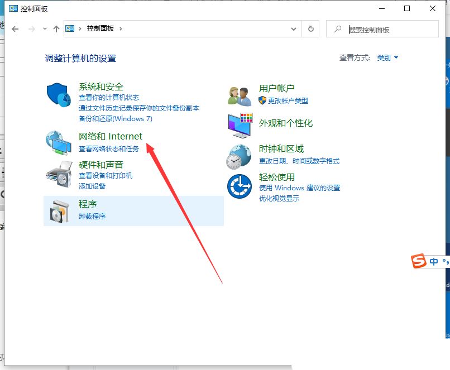Open 系统和安全 via the shield icon
The width and height of the screenshot is (450, 370).
(x=57, y=93)
